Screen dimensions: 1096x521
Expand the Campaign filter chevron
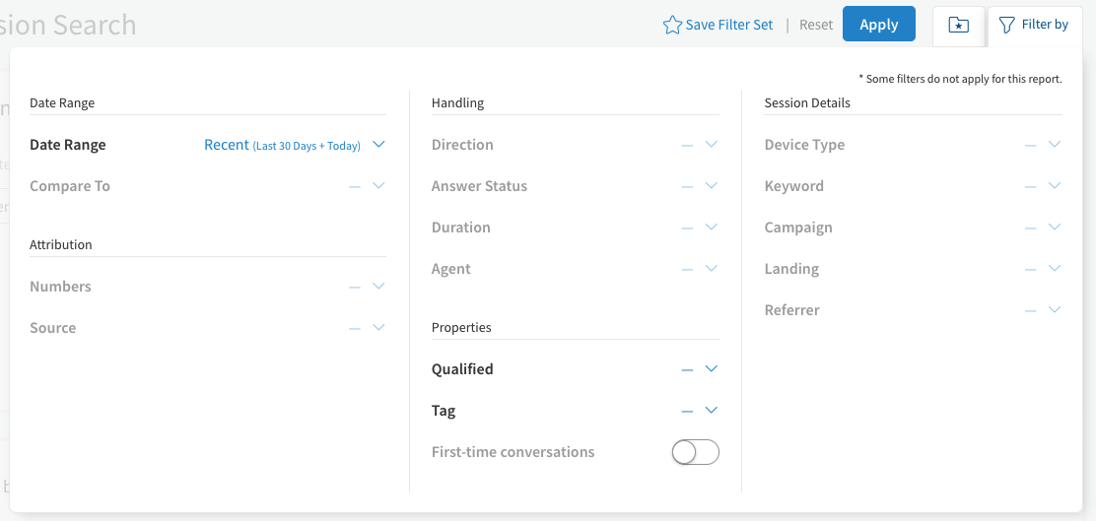click(x=1055, y=227)
